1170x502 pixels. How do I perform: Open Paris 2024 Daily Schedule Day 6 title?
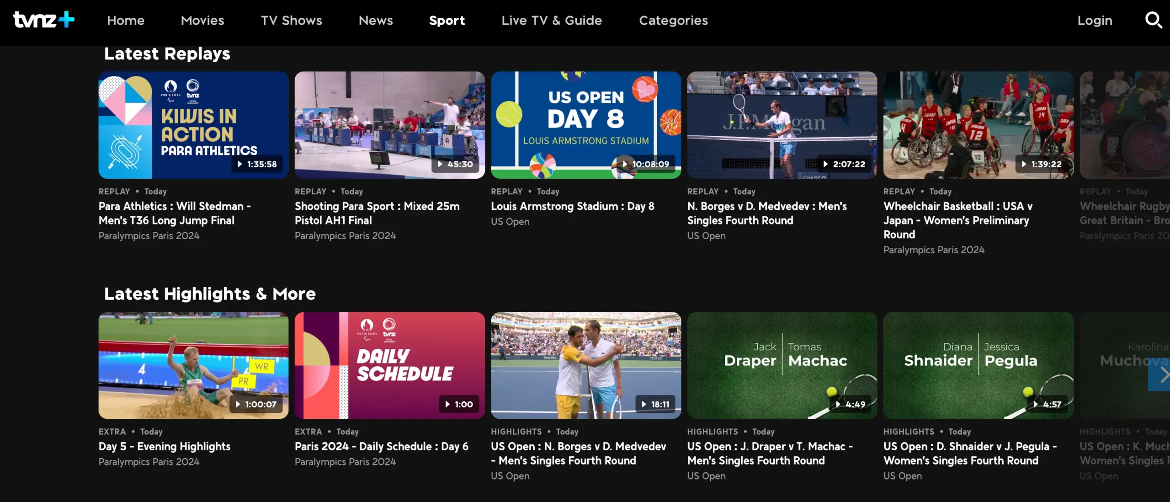click(382, 446)
